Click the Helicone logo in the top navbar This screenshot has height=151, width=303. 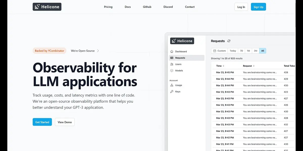click(x=47, y=7)
